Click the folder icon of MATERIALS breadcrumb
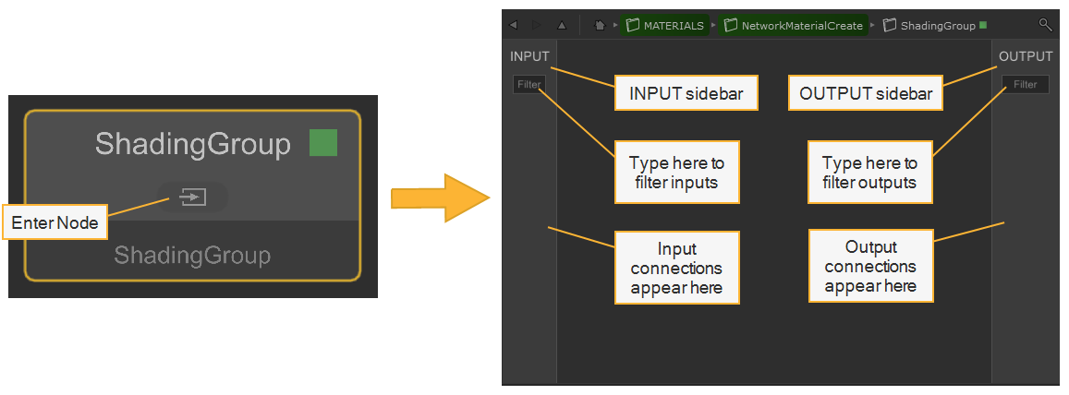The width and height of the screenshot is (1069, 395). pos(633,26)
